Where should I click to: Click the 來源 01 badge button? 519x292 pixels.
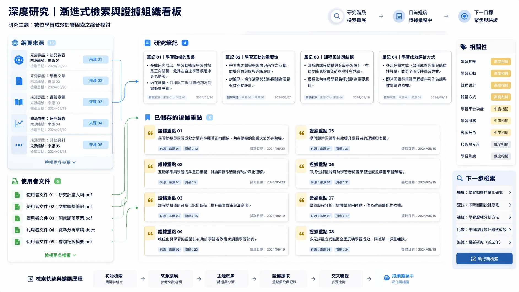click(96, 60)
